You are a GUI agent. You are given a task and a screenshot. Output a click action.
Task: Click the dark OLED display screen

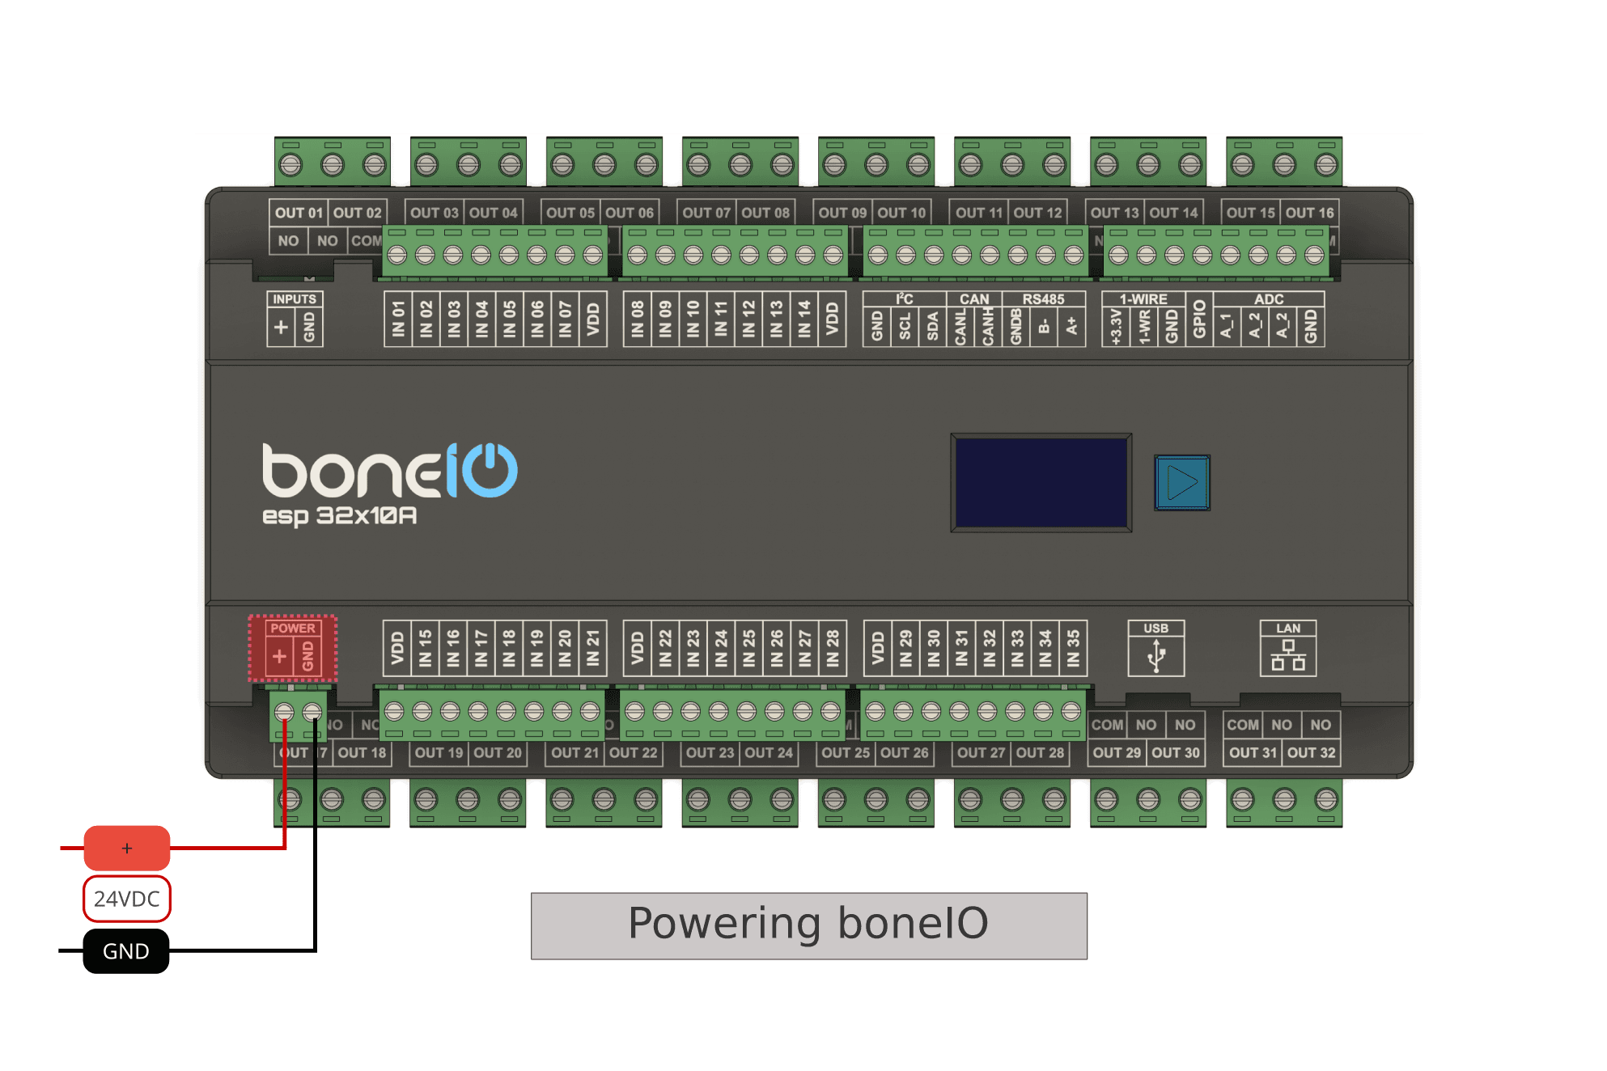coord(1041,483)
